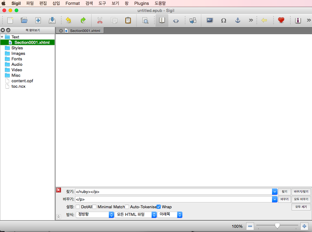Insert an image file icon

coord(210,20)
